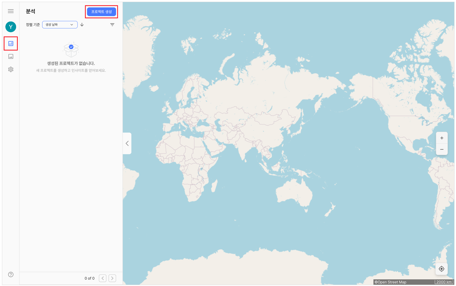The image size is (456, 286).
Task: Expand the 생성 날짜 sort dropdown
Action: tap(60, 25)
